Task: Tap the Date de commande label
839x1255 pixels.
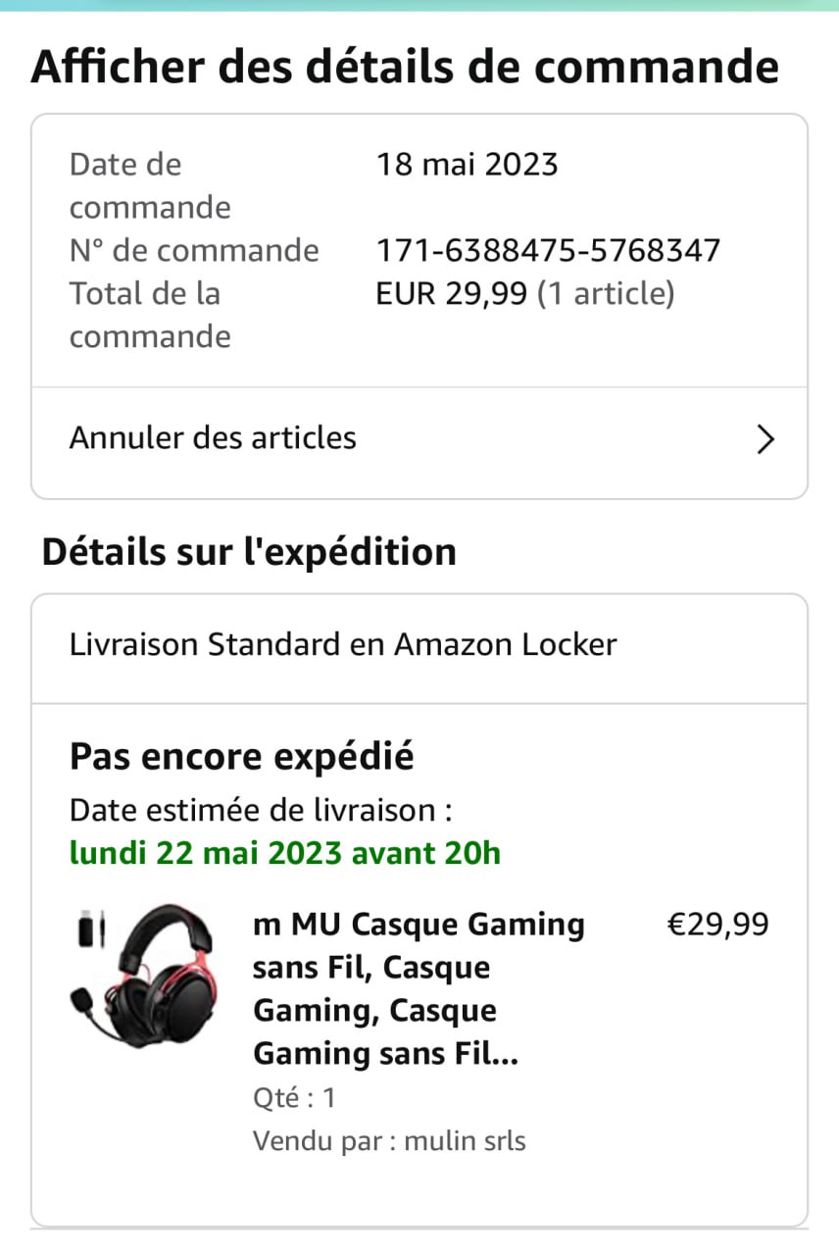Action: click(x=150, y=185)
